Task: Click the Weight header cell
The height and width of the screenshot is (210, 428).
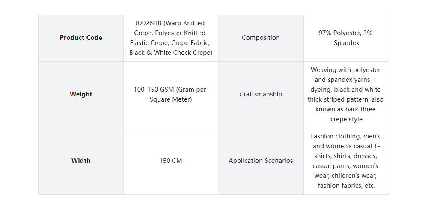Action: pos(81,94)
